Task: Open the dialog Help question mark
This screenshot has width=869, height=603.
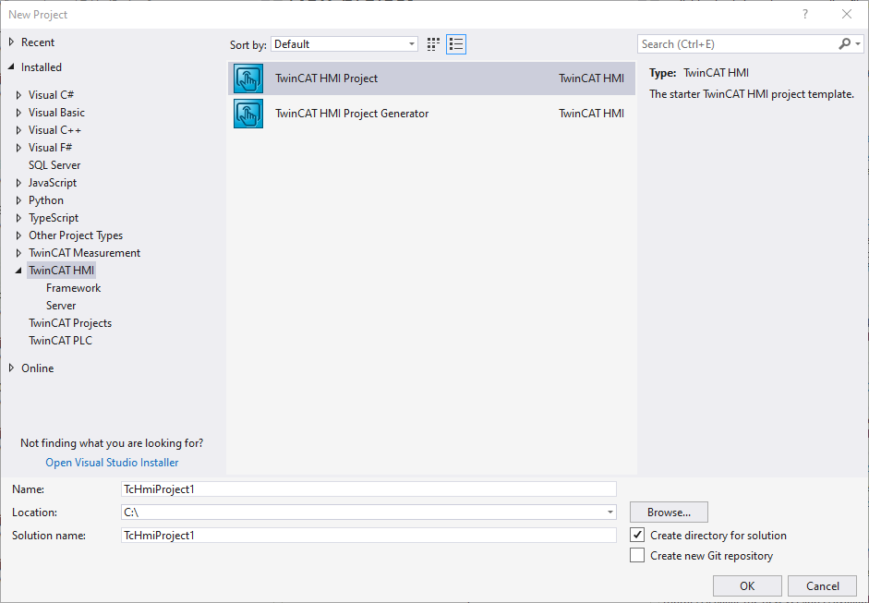Action: pos(805,15)
